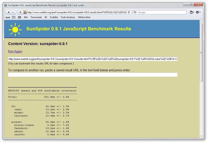Click the 'morph:' result row

(42, 113)
